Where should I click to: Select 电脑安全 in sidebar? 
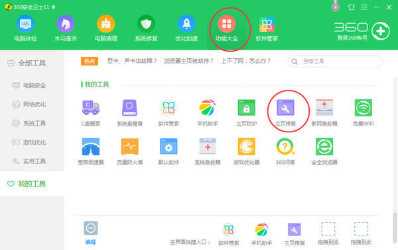click(29, 85)
